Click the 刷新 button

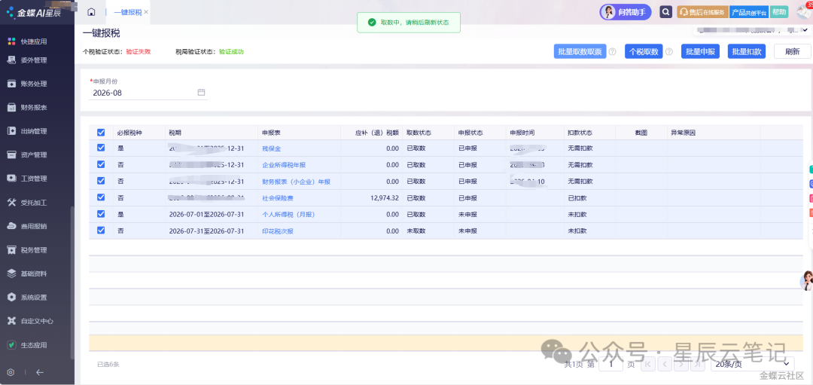[x=792, y=51]
